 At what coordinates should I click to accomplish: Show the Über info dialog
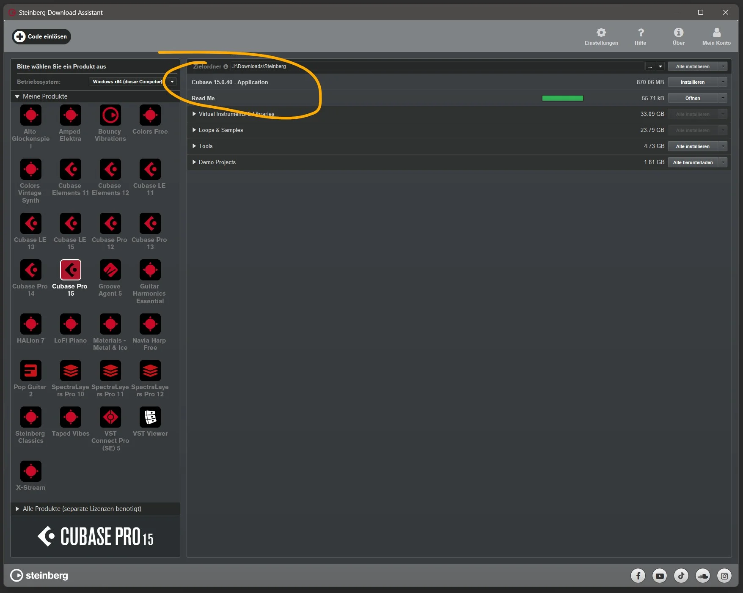[679, 36]
